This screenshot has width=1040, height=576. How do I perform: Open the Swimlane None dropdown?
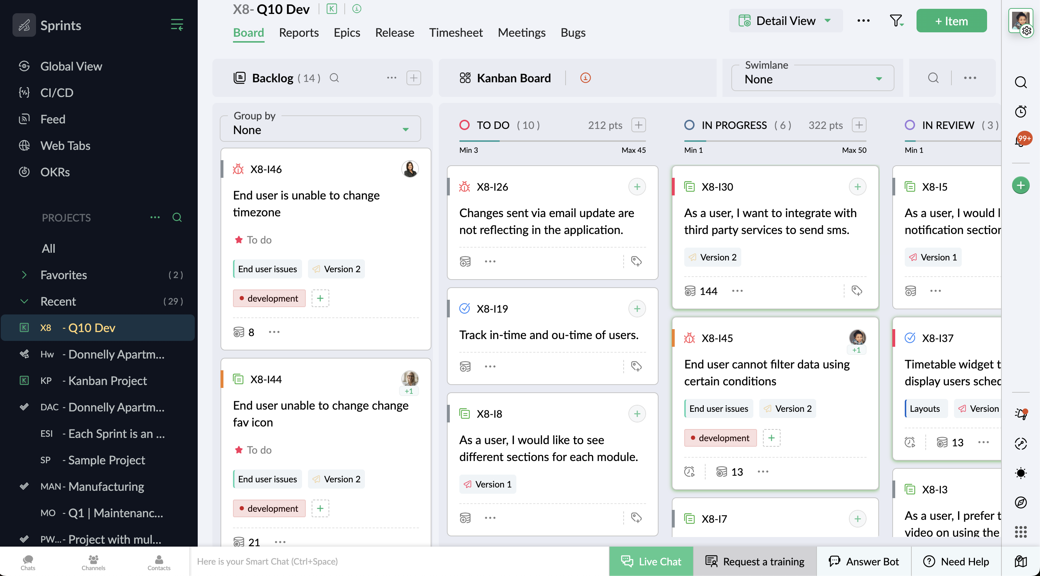812,79
